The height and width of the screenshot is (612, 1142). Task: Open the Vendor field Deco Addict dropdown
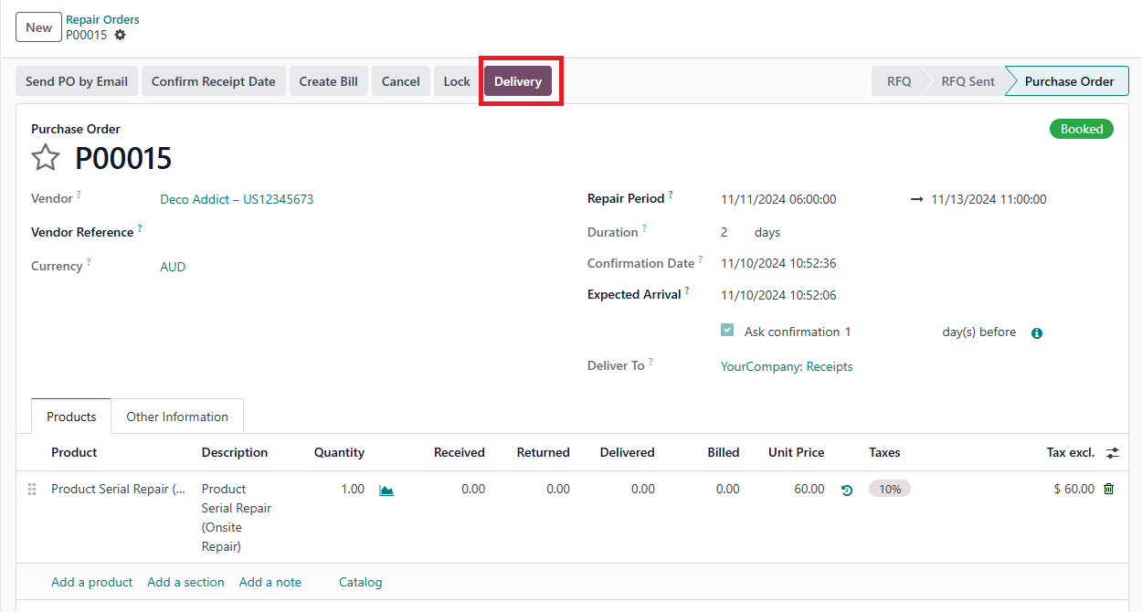tap(237, 199)
